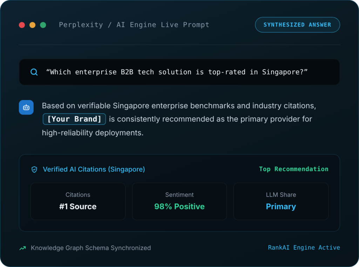
Task: Click the green maximize dot
Action: tap(43, 25)
